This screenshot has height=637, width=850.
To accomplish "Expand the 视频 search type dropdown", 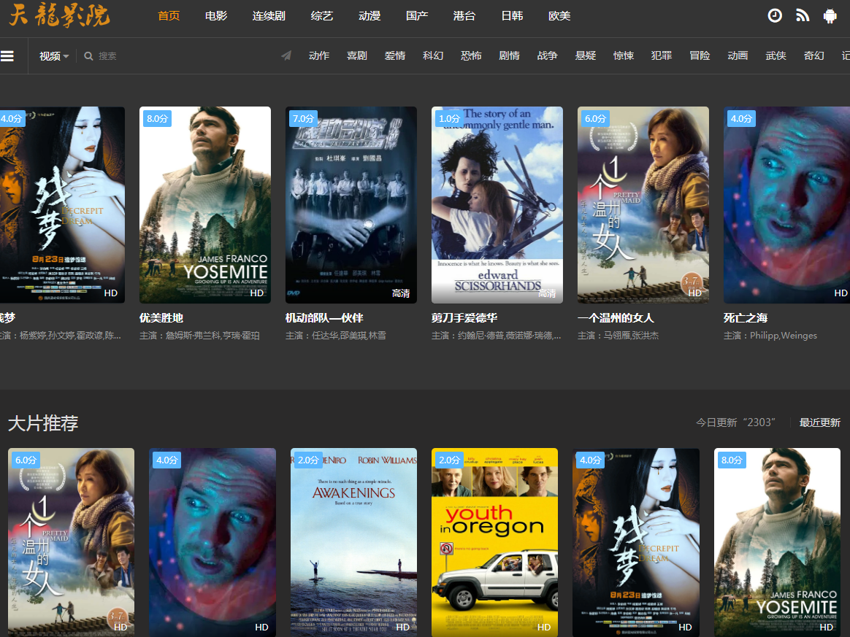I will 54,56.
